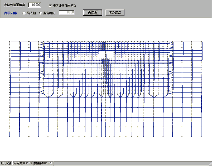Click the 再描画 button
This screenshot has width=212, height=166.
click(x=93, y=13)
